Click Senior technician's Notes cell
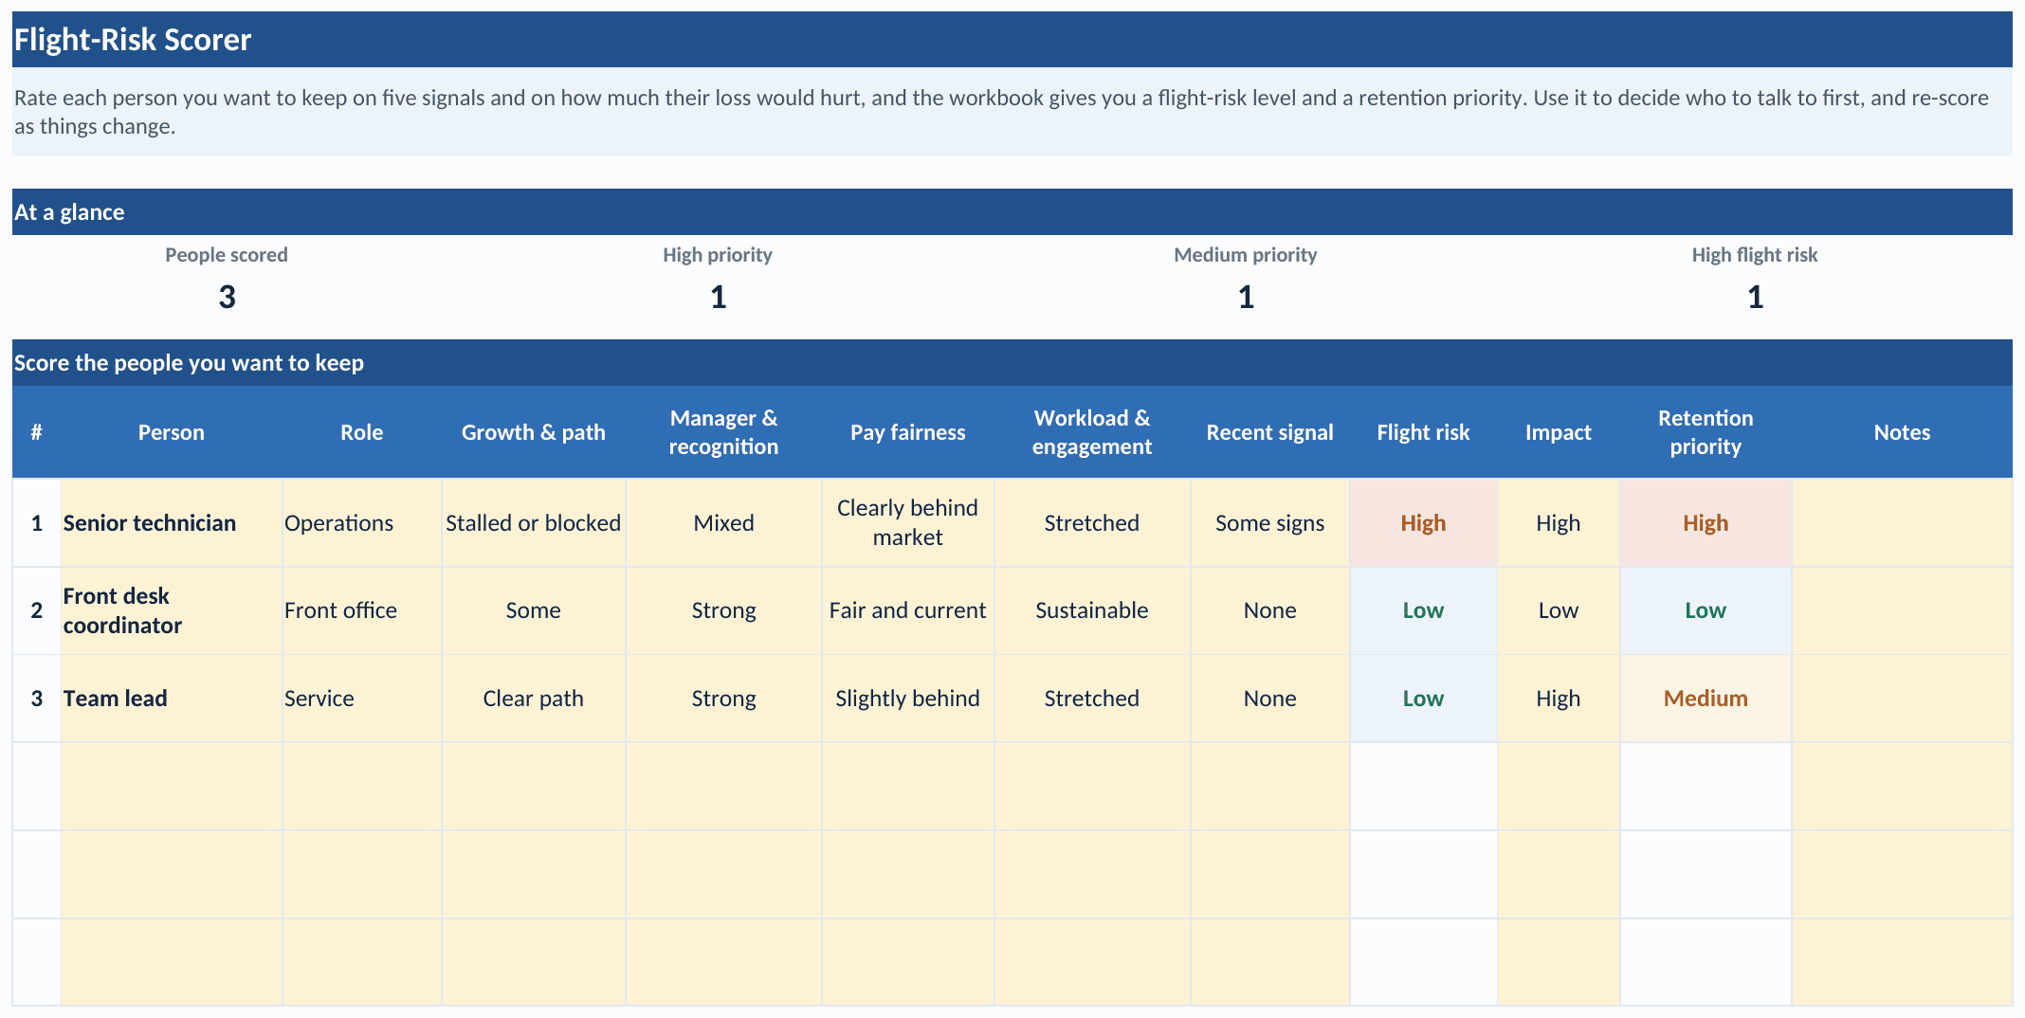The height and width of the screenshot is (1018, 2025). pyautogui.click(x=1902, y=523)
